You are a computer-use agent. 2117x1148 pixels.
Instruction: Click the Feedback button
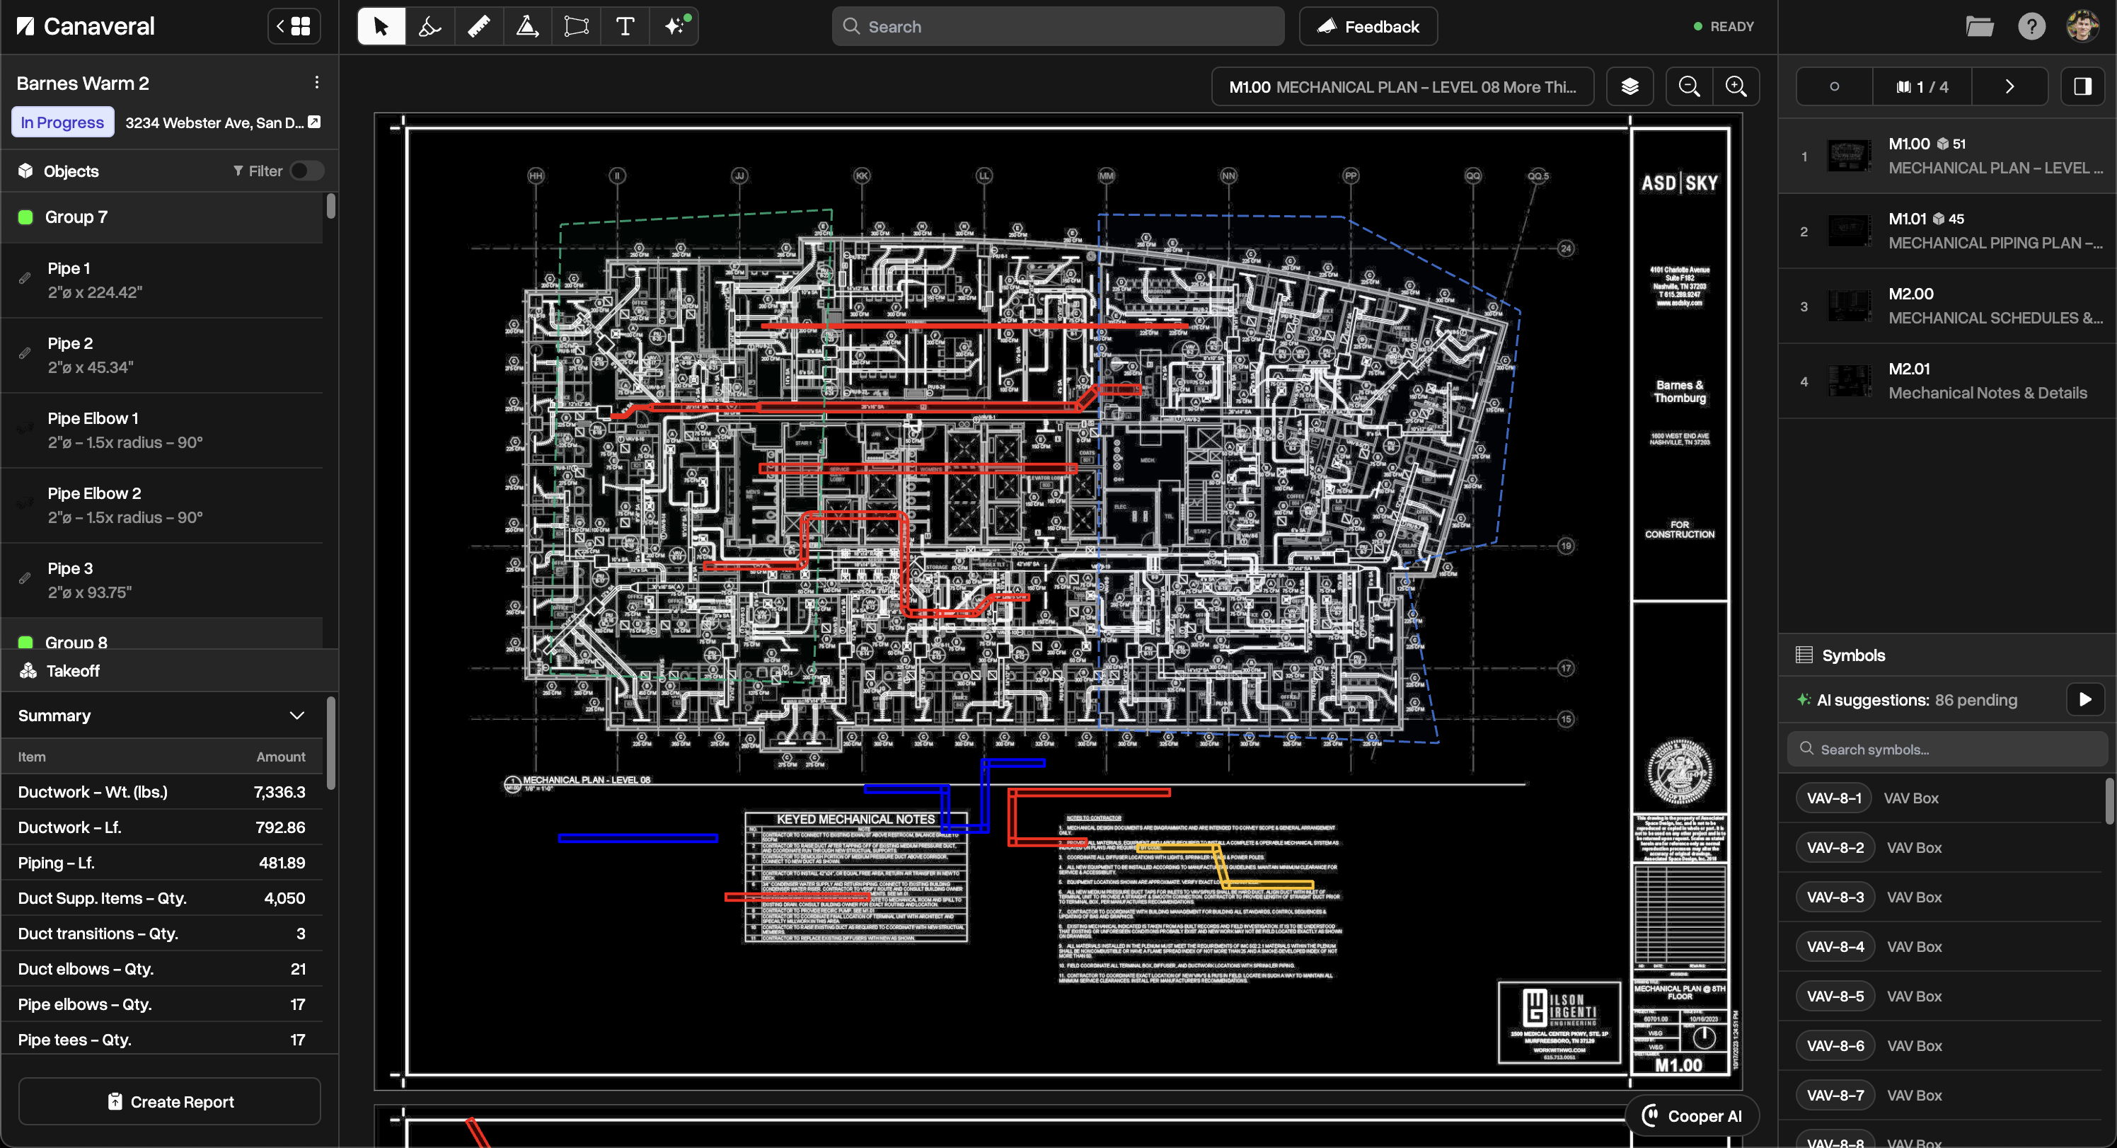tap(1368, 26)
